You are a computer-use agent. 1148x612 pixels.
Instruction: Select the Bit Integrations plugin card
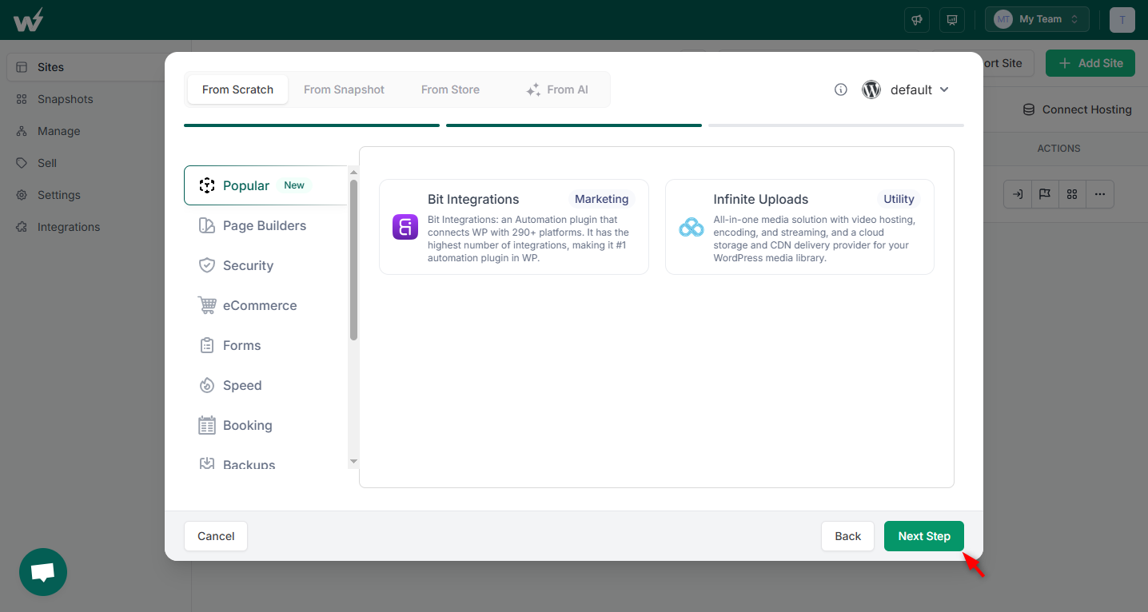click(514, 227)
